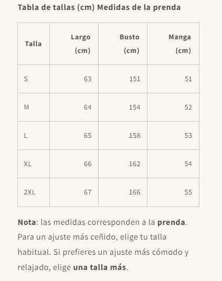Click the Manga (cm) column header

coord(173,44)
